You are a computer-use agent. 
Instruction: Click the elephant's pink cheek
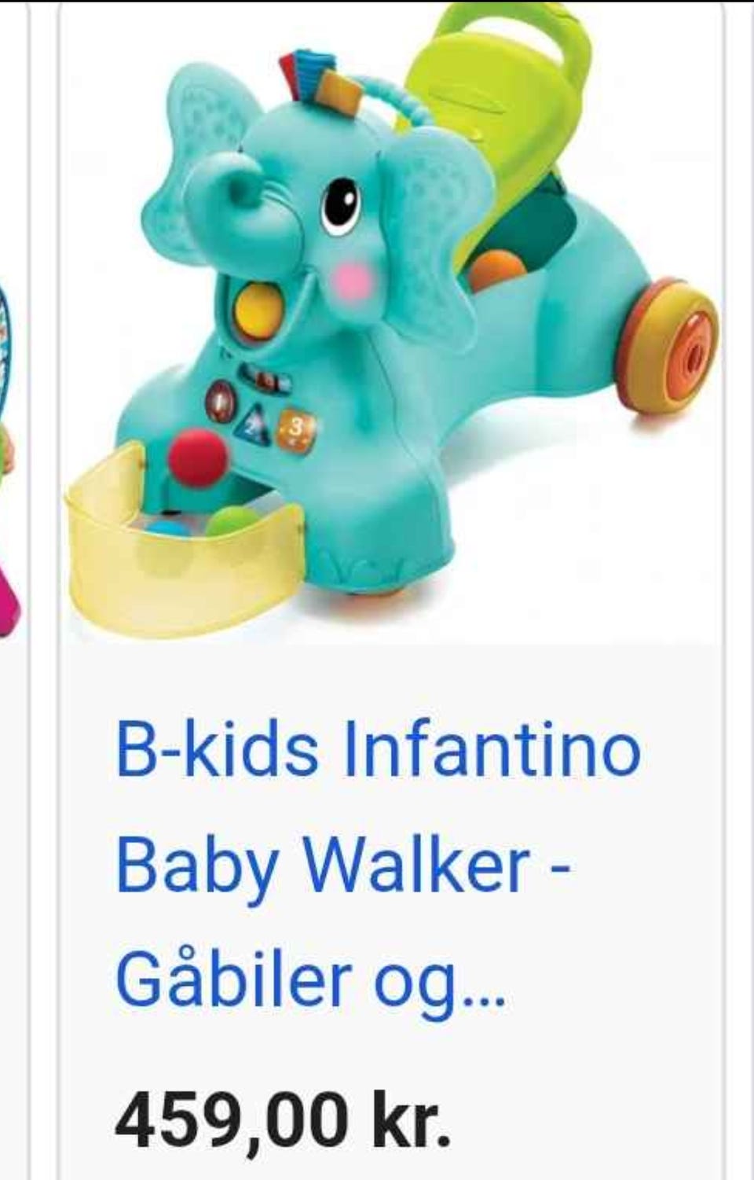coord(352,281)
